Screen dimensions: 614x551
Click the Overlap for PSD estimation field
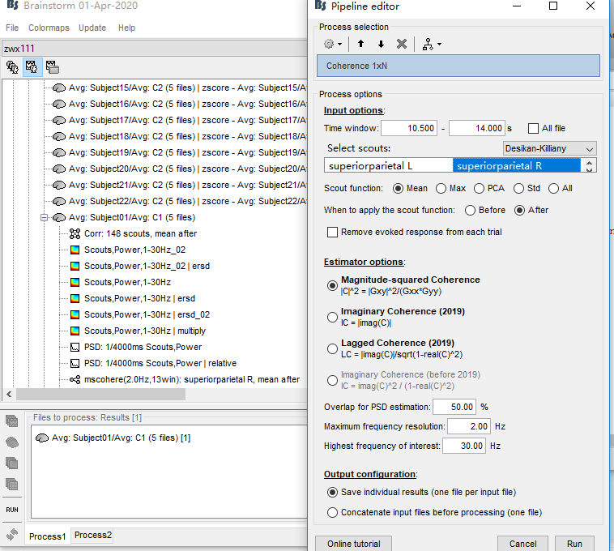tap(454, 407)
